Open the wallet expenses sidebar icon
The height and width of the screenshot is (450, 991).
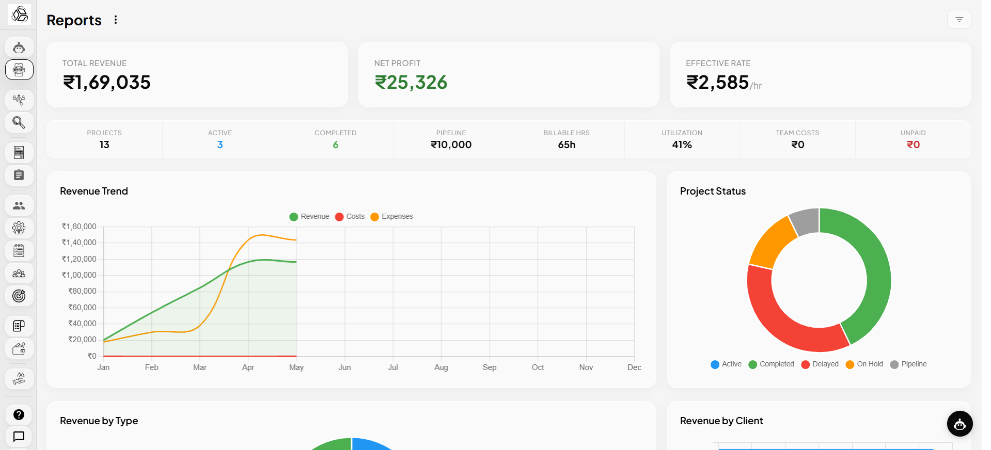tap(19, 349)
